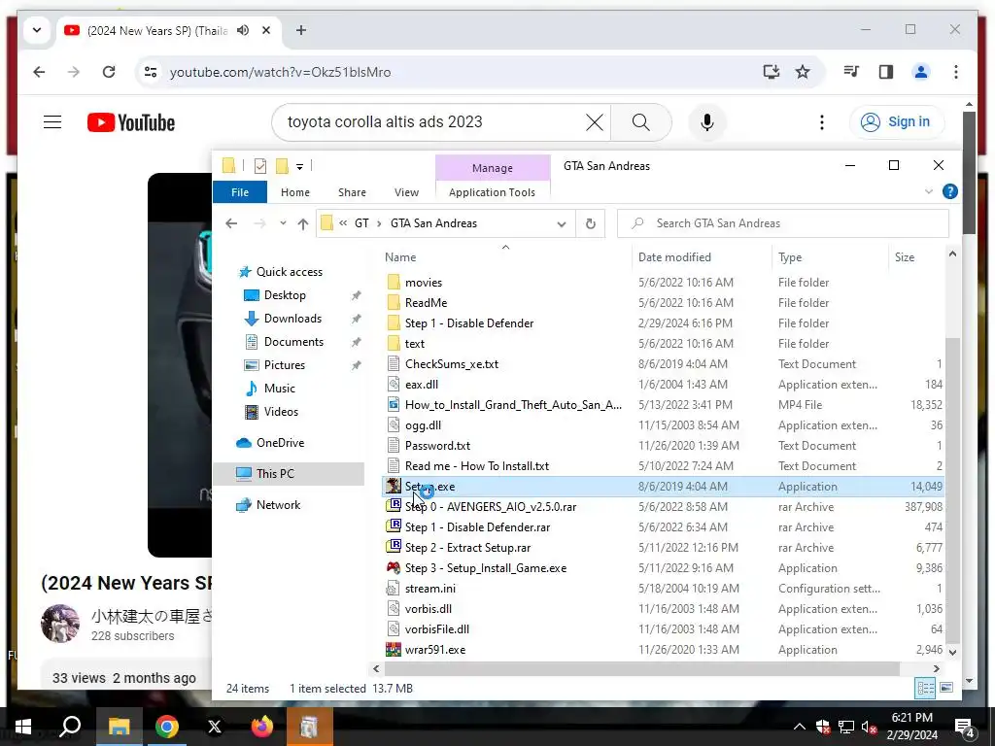Screen dimensions: 995x746
Task: Switch to the View ribbon tab
Action: (x=406, y=192)
